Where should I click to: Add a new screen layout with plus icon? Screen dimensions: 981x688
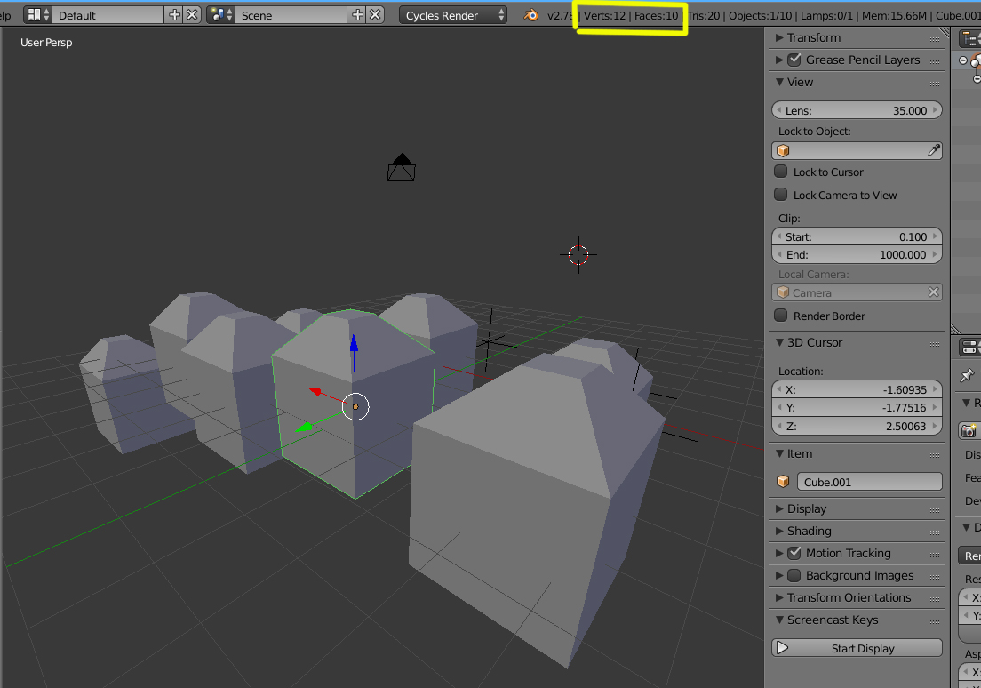click(x=174, y=15)
